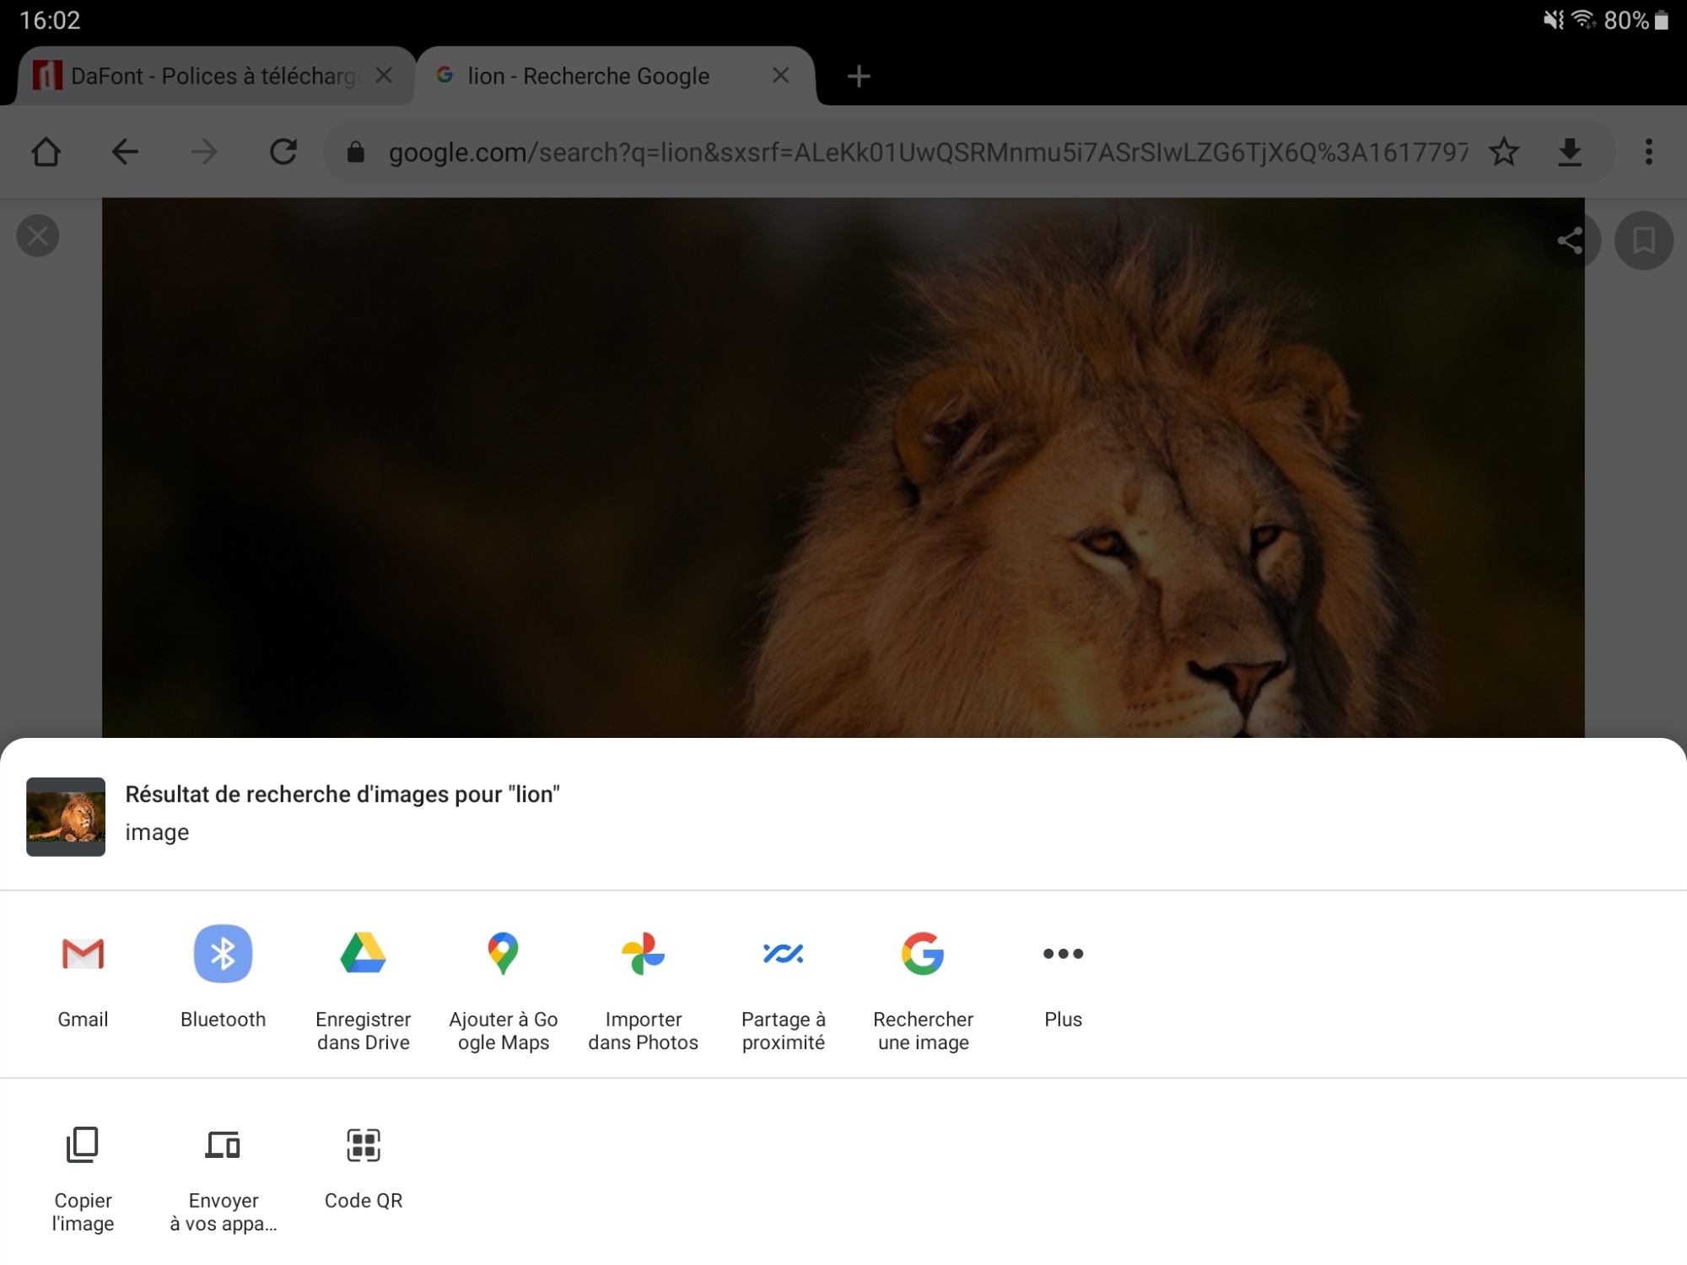
Task: Choose Partage à proximité option
Action: 783,954
